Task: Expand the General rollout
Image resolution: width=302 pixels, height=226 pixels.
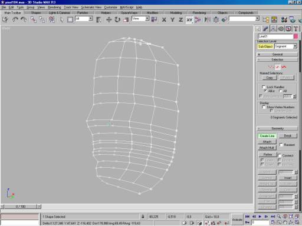Action: click(x=277, y=54)
